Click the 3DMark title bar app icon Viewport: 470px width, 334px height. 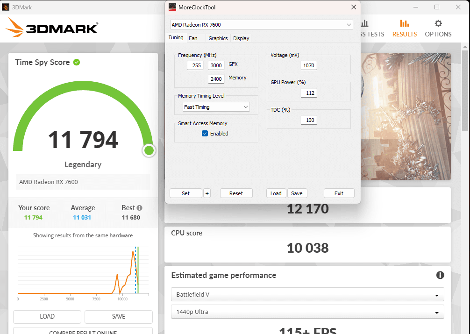tap(6, 7)
